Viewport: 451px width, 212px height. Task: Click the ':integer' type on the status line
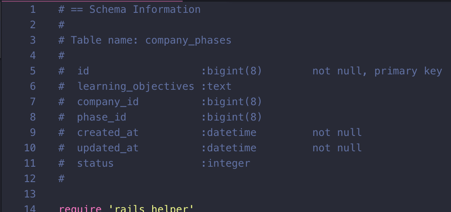pyautogui.click(x=225, y=163)
